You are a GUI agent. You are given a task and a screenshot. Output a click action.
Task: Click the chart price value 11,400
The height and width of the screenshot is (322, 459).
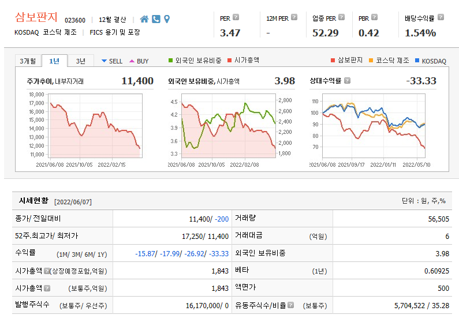click(x=137, y=81)
